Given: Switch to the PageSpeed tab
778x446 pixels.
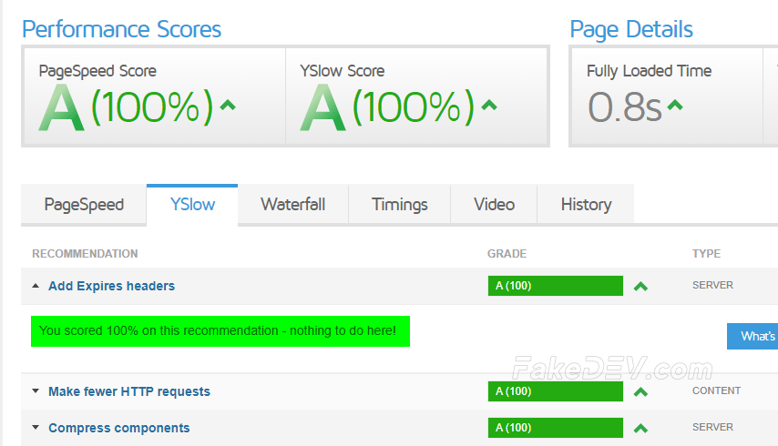Looking at the screenshot, I should [x=84, y=205].
